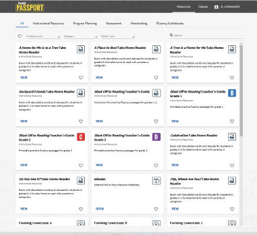
Task: Favorite the eBooks card
Action: (156, 209)
